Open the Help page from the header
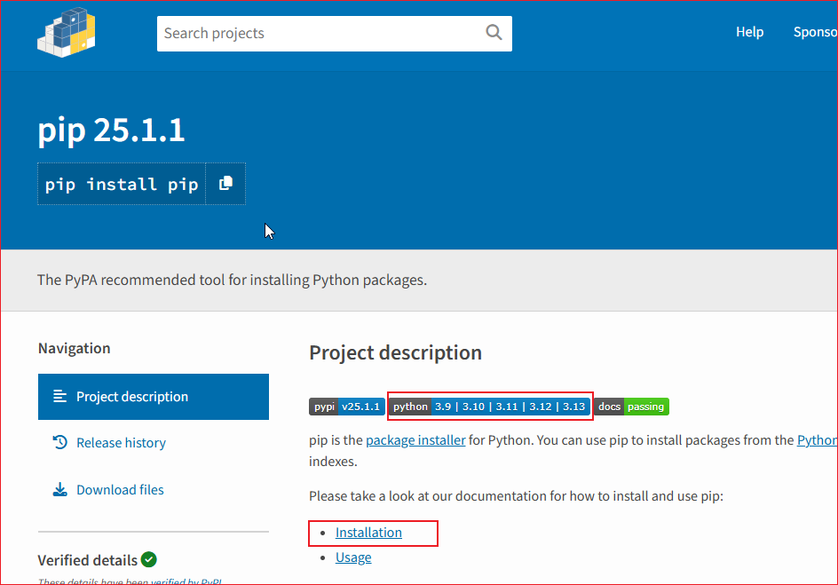 (749, 32)
